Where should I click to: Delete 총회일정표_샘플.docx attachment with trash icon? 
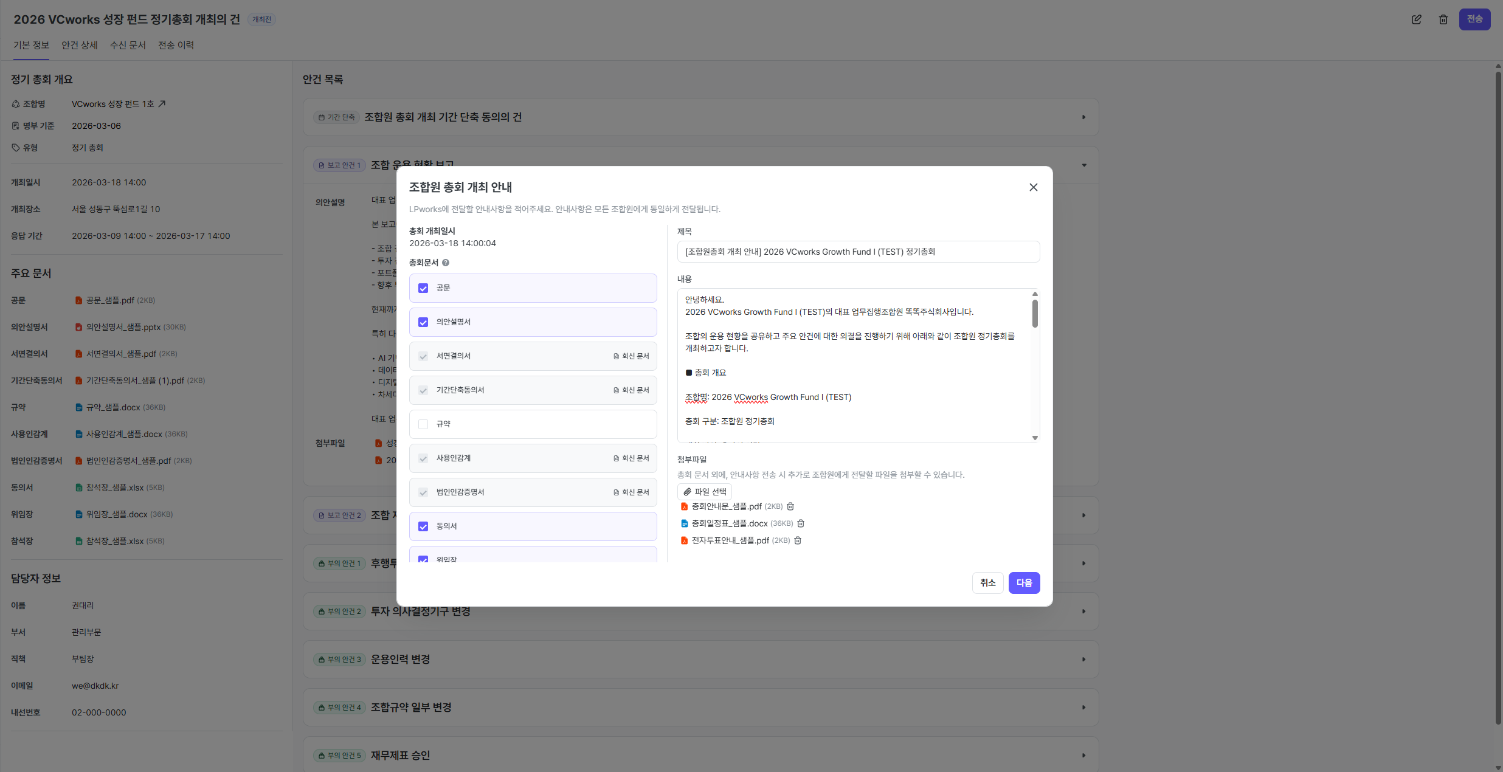pyautogui.click(x=801, y=523)
